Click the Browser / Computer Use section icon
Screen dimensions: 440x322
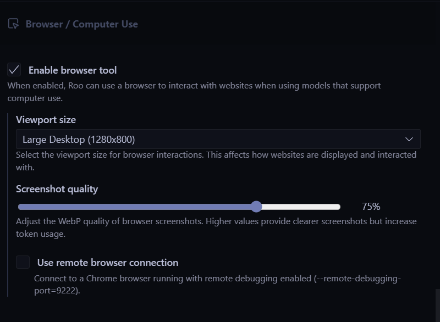point(13,24)
